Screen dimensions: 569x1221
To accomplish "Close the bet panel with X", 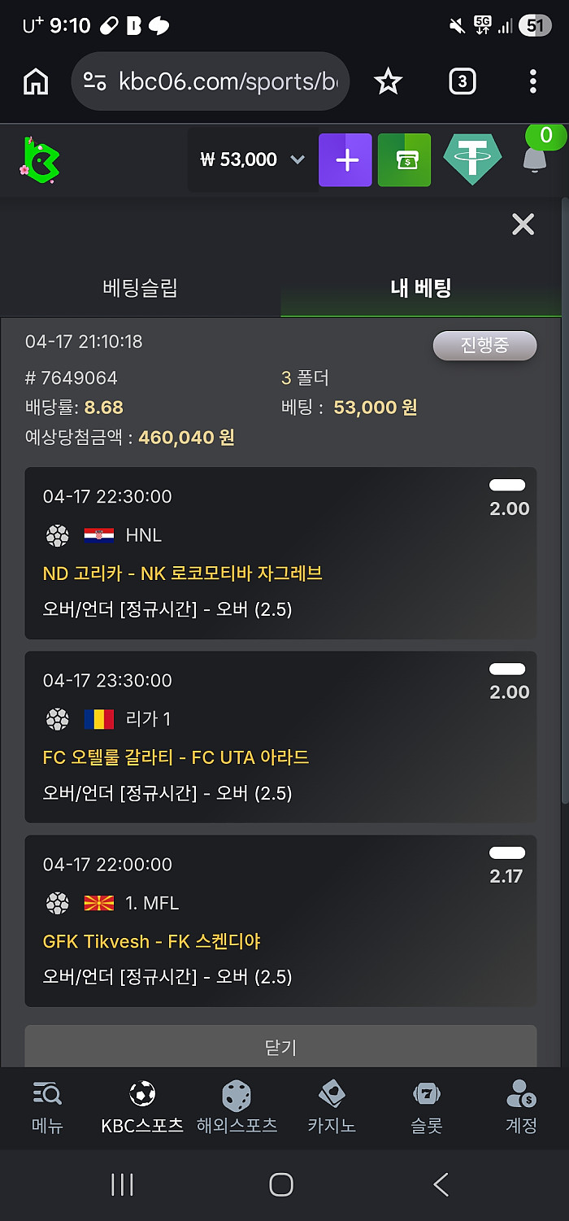I will point(523,225).
